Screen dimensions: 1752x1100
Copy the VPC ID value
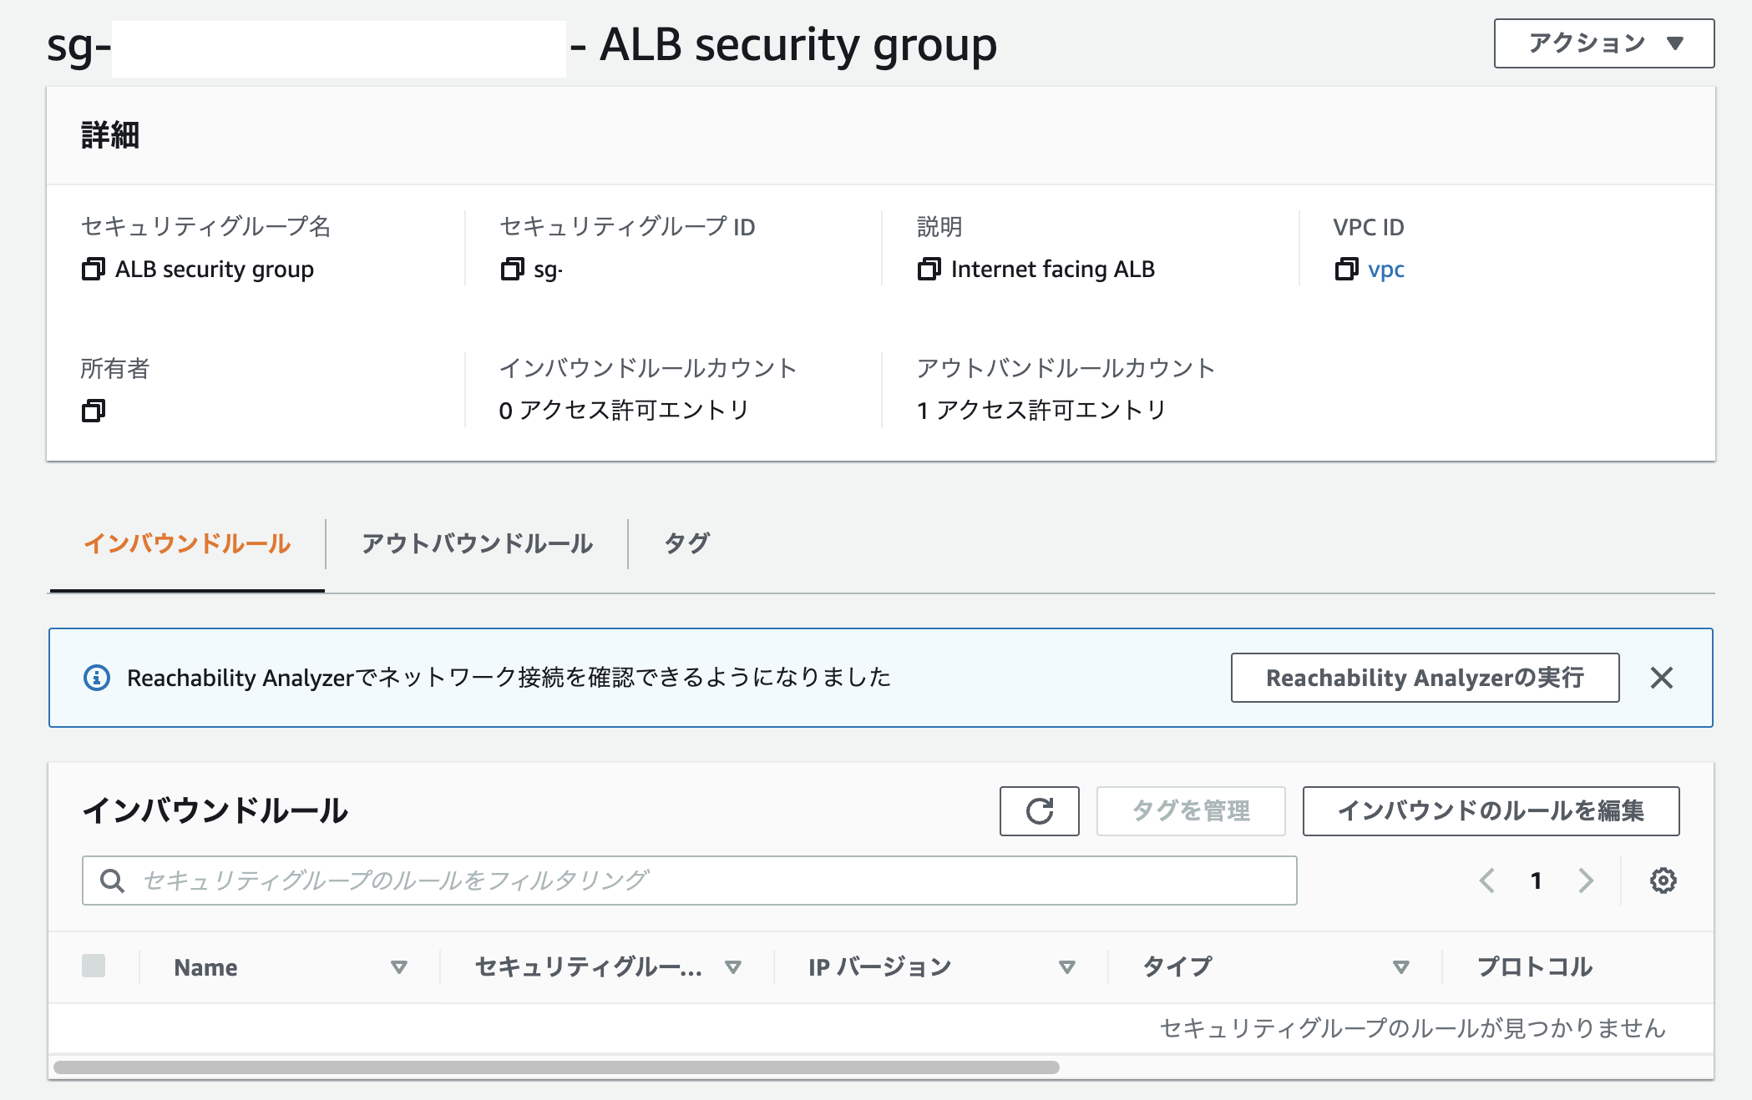pos(1346,269)
